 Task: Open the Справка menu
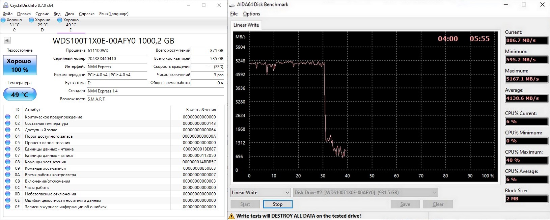[x=86, y=14]
